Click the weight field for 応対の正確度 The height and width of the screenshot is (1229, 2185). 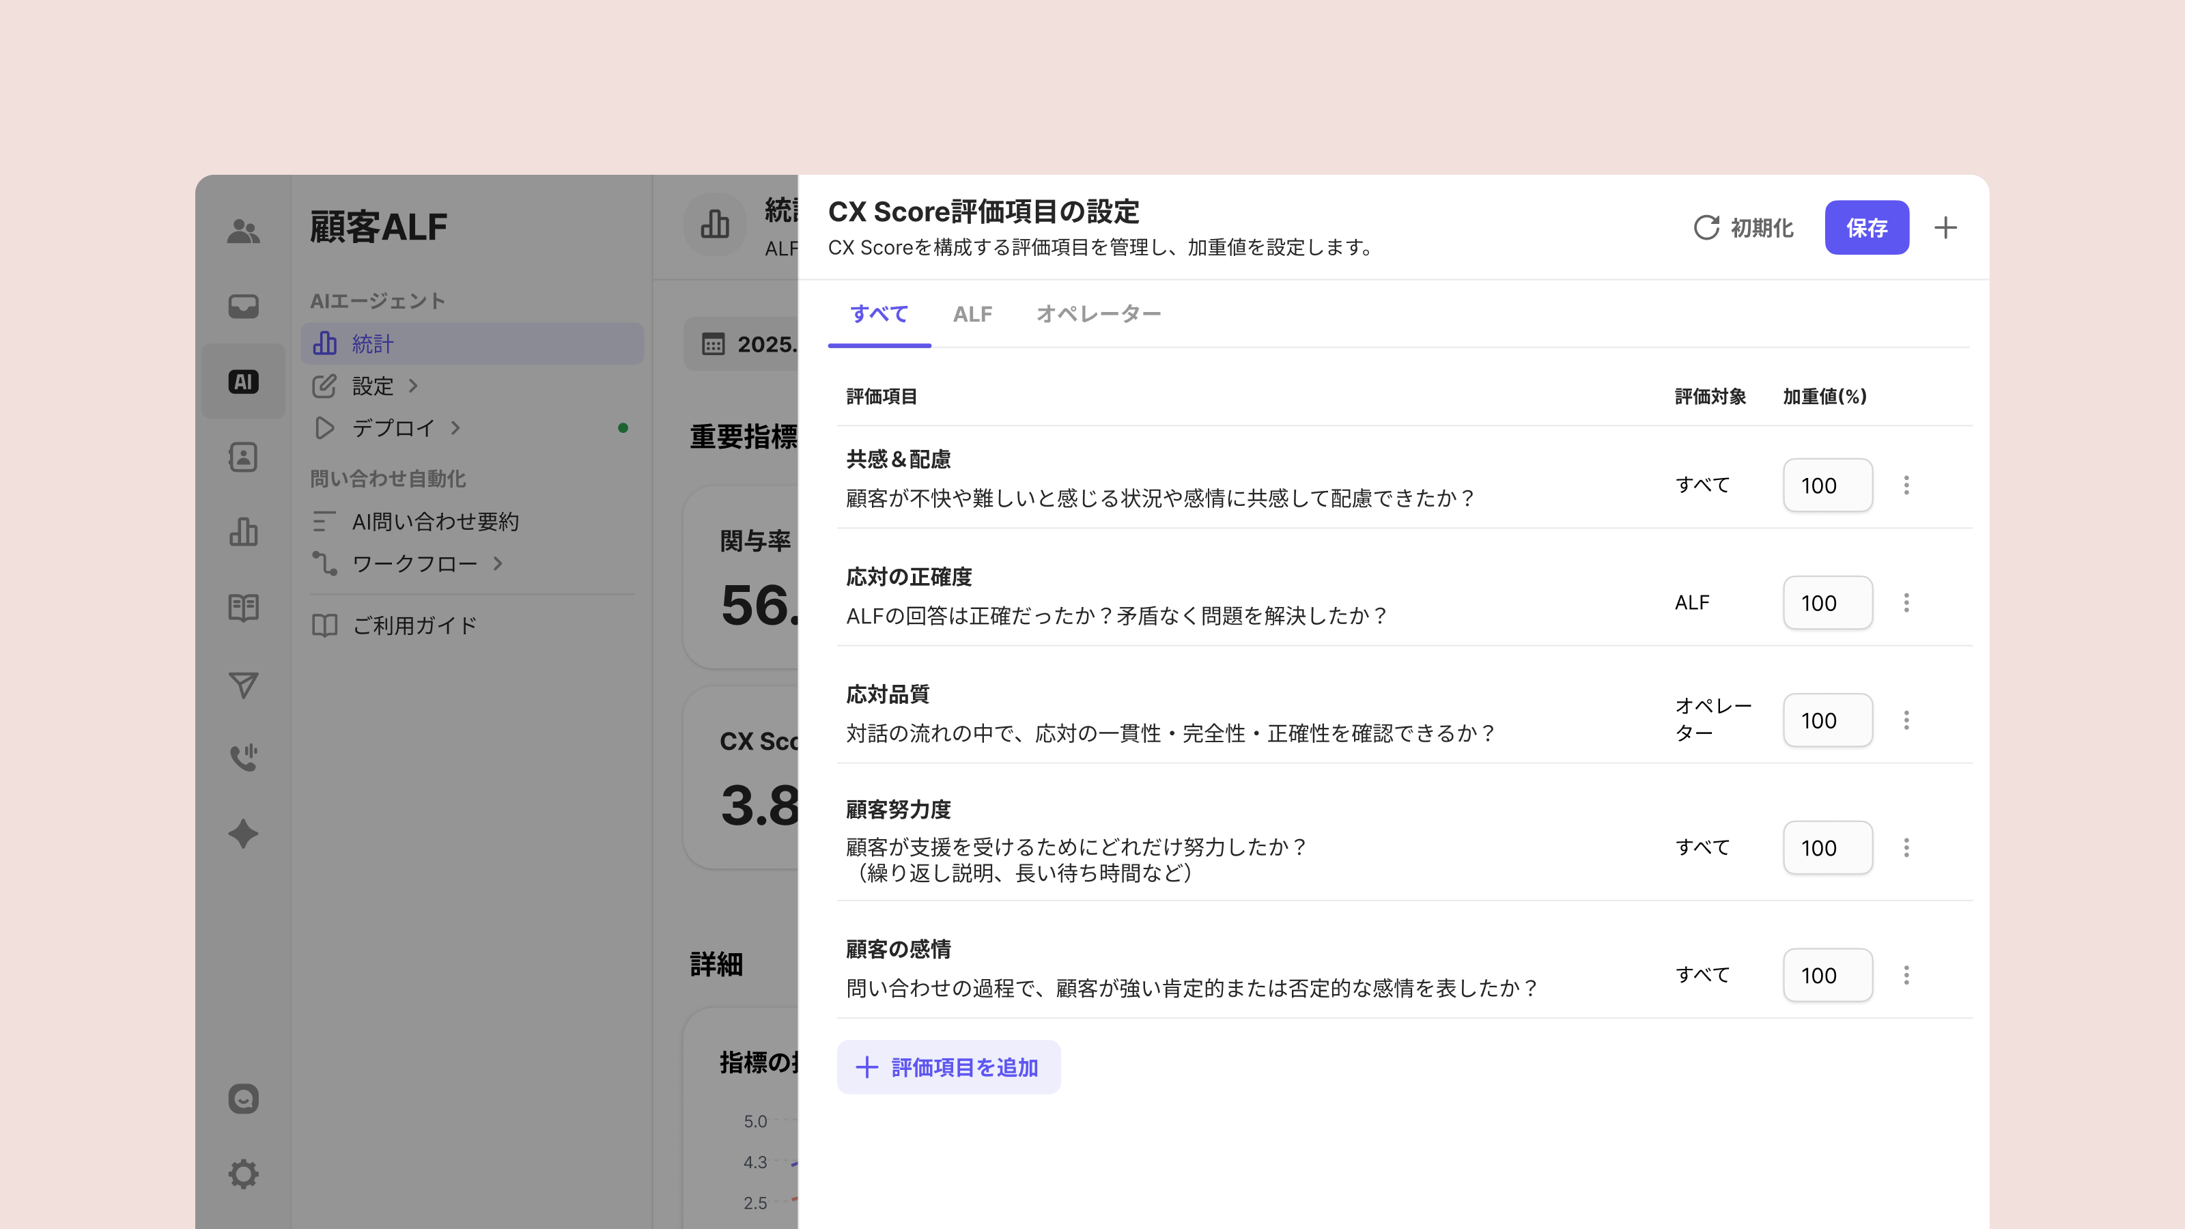[1827, 603]
